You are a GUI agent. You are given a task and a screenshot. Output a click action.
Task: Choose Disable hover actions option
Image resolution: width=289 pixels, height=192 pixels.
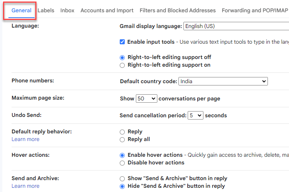click(x=122, y=163)
